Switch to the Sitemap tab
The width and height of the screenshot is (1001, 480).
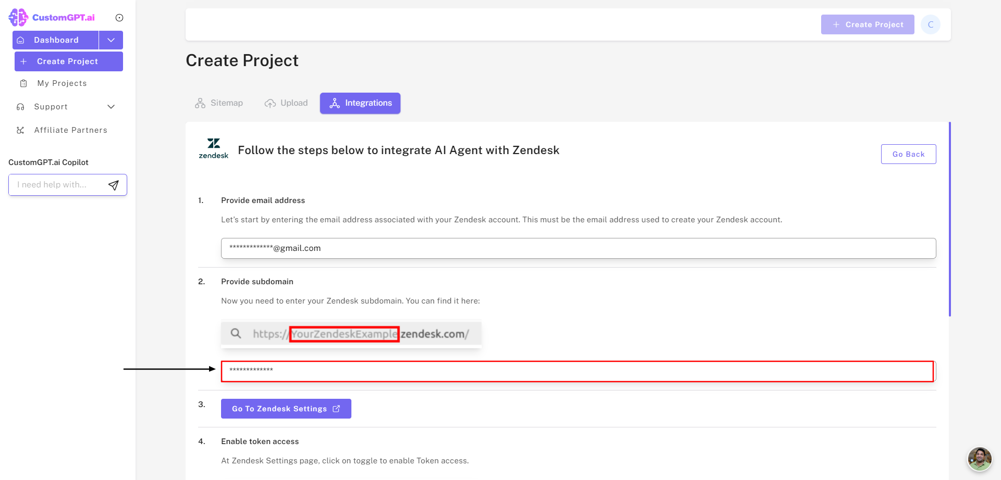(219, 103)
